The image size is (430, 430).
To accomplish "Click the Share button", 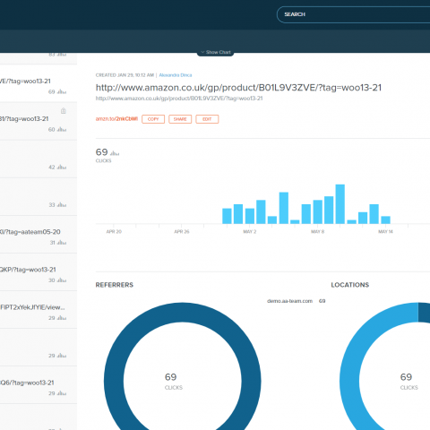I will click(x=180, y=119).
